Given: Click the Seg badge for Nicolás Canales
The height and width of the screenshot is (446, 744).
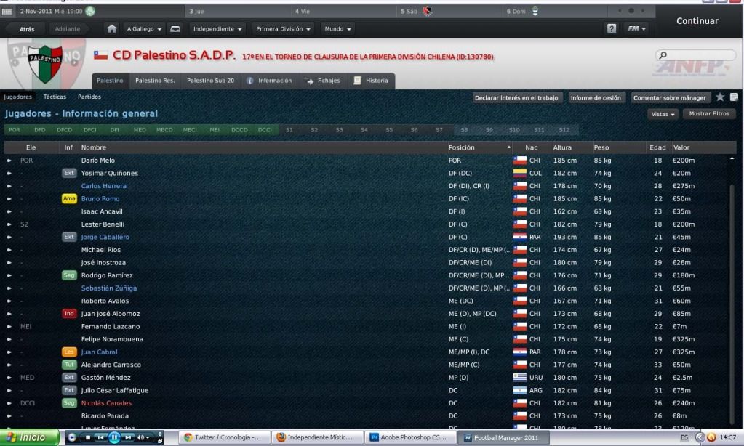Looking at the screenshot, I should [x=69, y=403].
